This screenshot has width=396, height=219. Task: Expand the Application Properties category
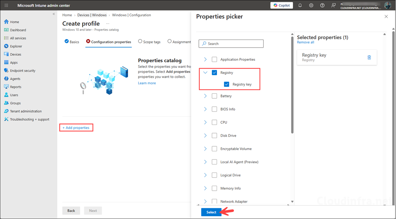205,59
